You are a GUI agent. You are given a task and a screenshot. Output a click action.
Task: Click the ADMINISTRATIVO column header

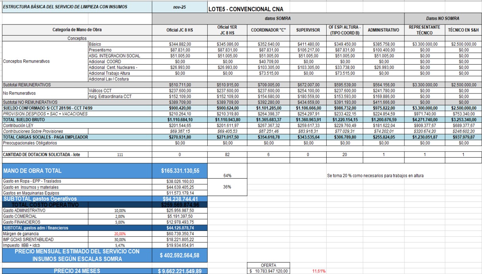coord(383,30)
